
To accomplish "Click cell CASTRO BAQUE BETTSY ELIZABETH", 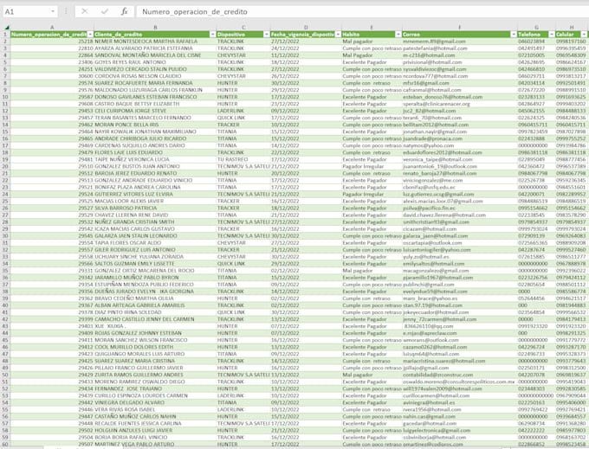I will point(155,104).
